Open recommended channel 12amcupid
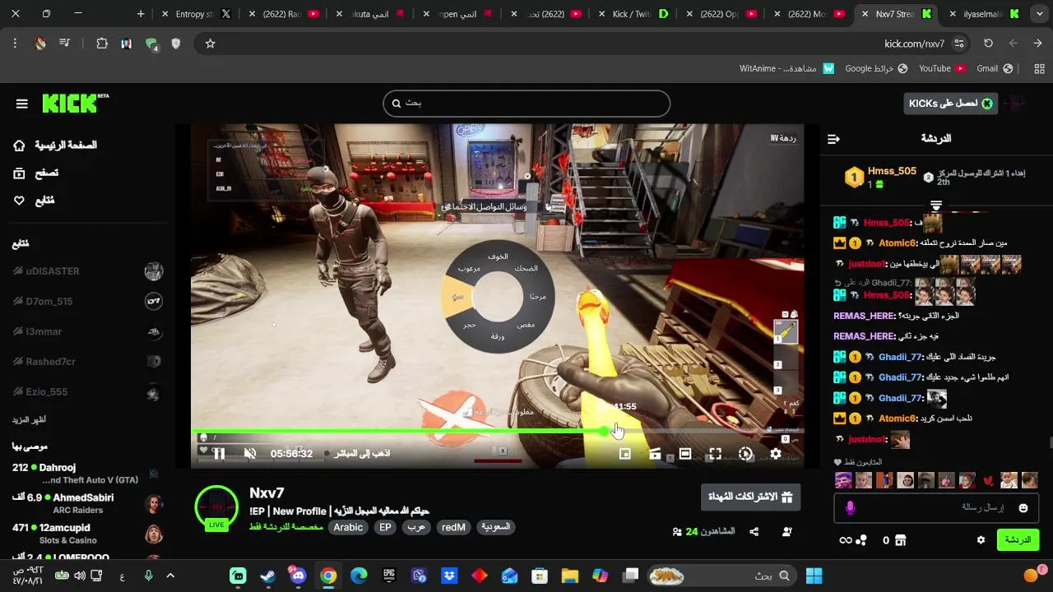This screenshot has height=592, width=1053. pos(87,534)
